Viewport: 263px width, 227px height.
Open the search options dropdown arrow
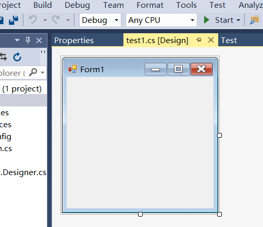point(43,73)
